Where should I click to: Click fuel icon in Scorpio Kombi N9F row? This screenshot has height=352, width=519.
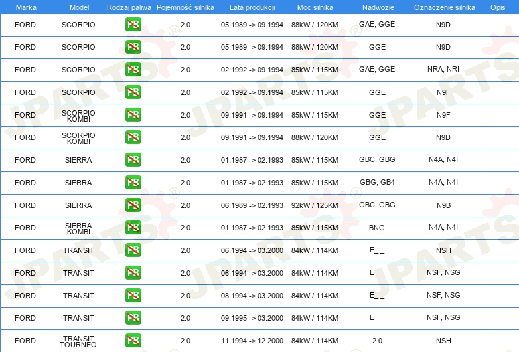(133, 115)
